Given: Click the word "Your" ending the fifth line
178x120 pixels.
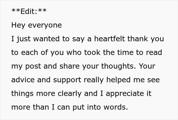Looking at the screenshot, I should click(147, 66).
